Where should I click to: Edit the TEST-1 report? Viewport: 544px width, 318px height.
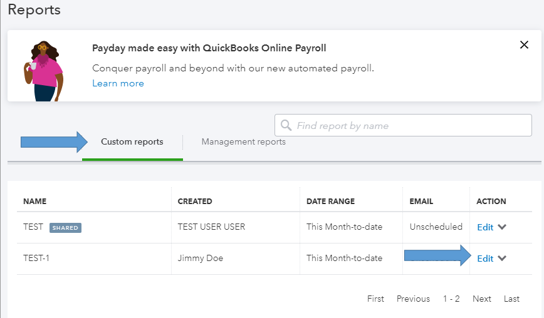[x=485, y=259]
